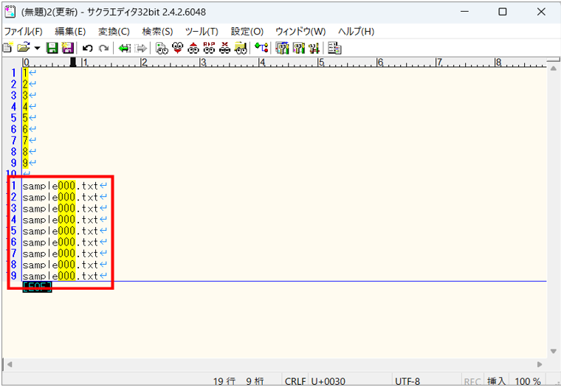Toggle the REC macro recording indicator
The width and height of the screenshot is (561, 387).
[472, 381]
